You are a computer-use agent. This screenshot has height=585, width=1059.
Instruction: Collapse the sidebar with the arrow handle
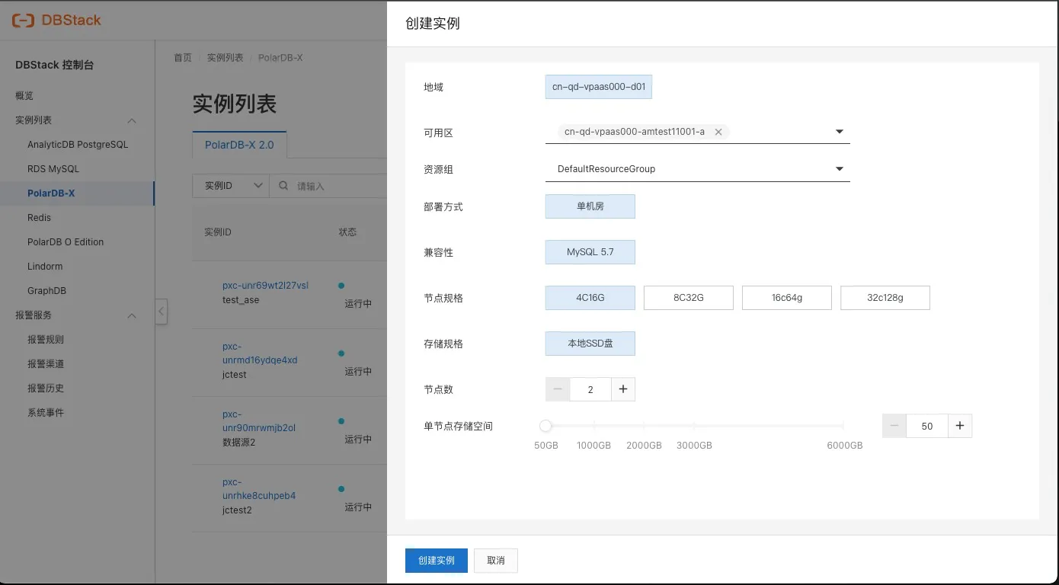click(x=162, y=312)
